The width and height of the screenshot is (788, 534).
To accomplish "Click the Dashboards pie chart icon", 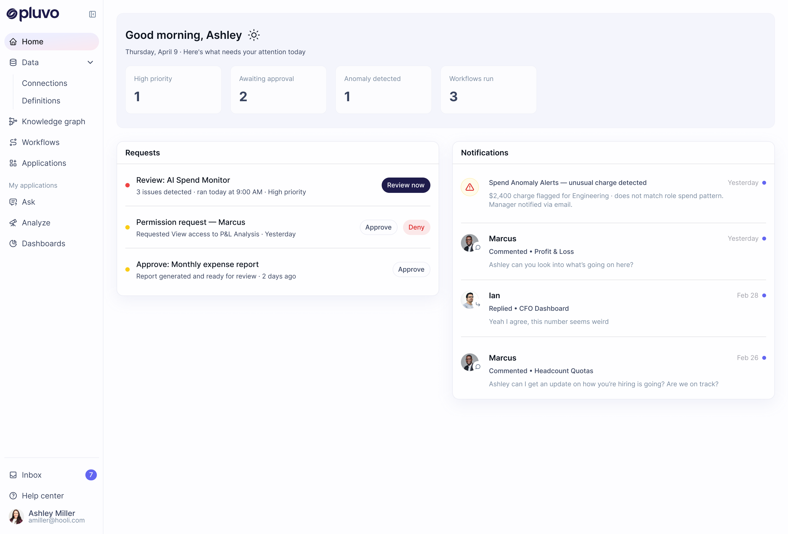I will point(13,243).
